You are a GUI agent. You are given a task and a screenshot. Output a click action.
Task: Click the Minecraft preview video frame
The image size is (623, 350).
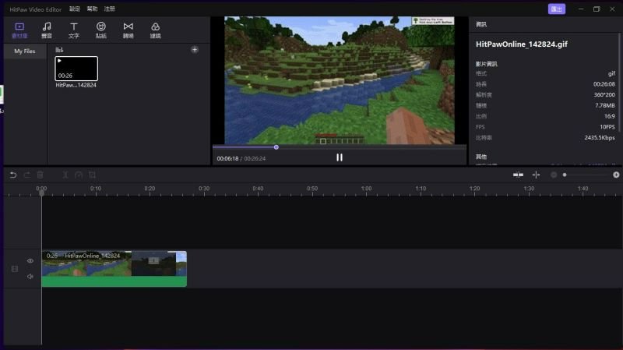340,80
